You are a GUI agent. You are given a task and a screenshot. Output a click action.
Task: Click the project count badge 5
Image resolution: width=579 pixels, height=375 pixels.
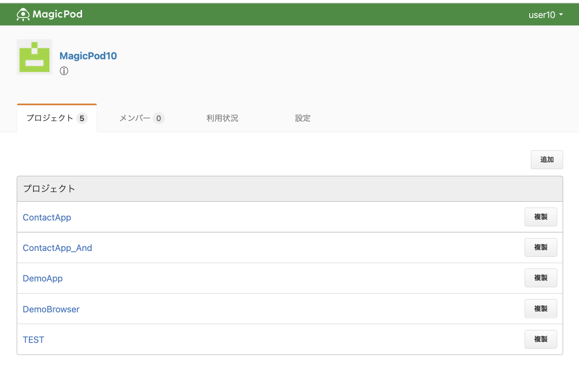(82, 118)
